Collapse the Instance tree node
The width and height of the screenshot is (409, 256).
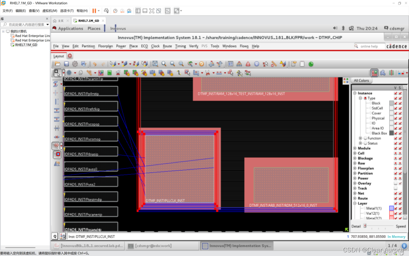point(355,93)
